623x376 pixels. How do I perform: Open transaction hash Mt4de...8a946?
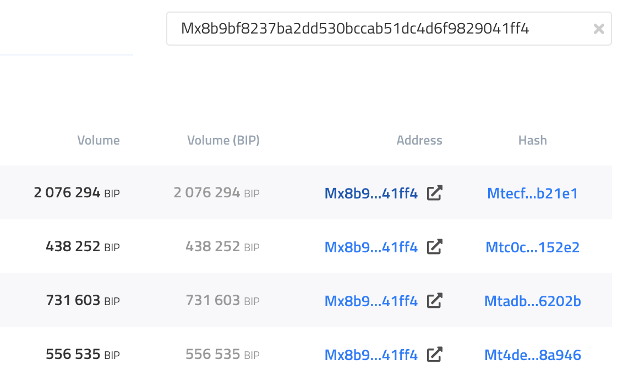pos(532,355)
